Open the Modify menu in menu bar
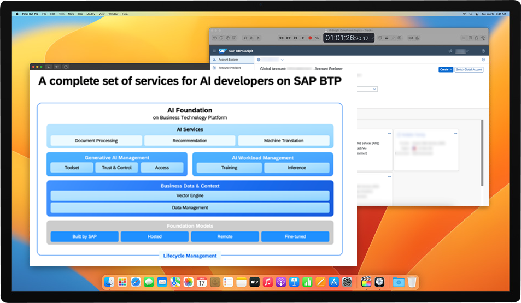The height and width of the screenshot is (303, 521). pyautogui.click(x=90, y=14)
